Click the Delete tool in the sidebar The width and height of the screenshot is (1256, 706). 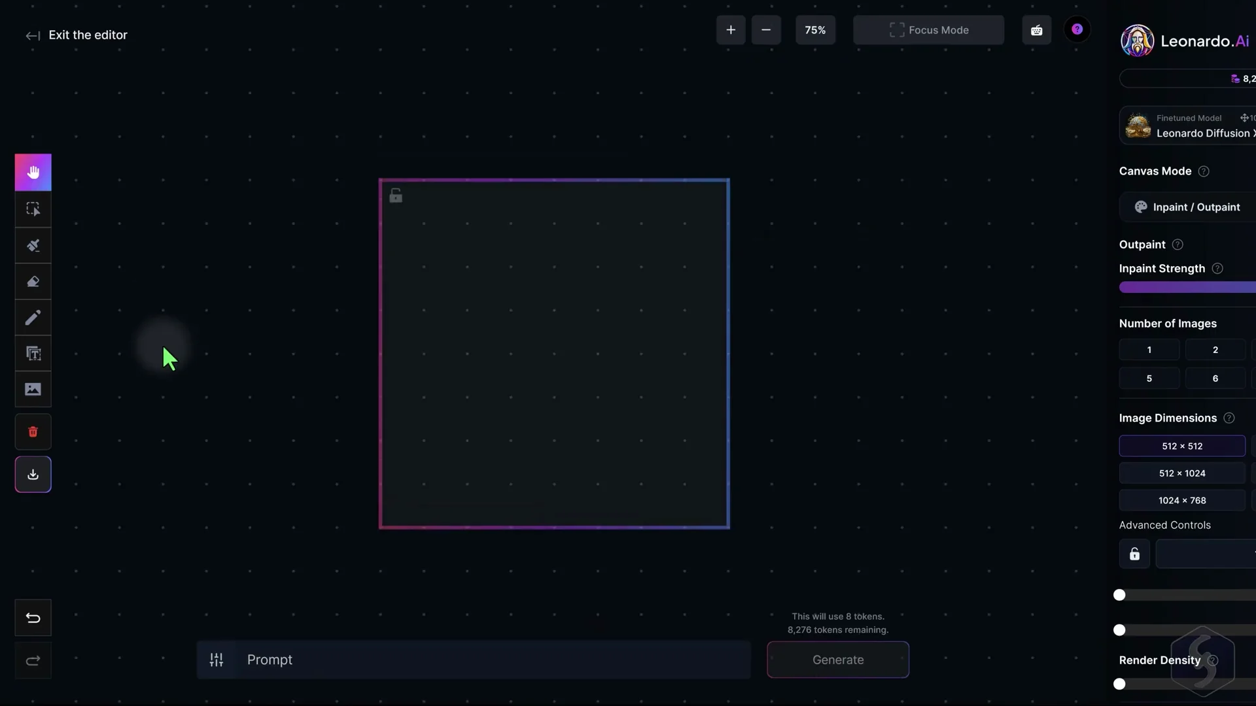click(x=33, y=431)
